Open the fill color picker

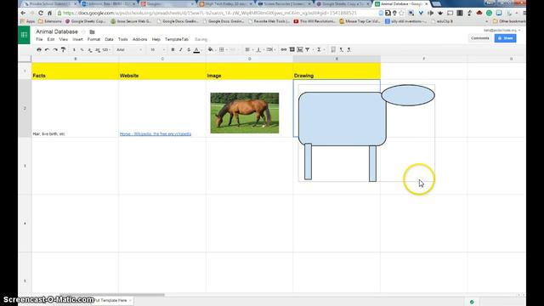[211, 49]
